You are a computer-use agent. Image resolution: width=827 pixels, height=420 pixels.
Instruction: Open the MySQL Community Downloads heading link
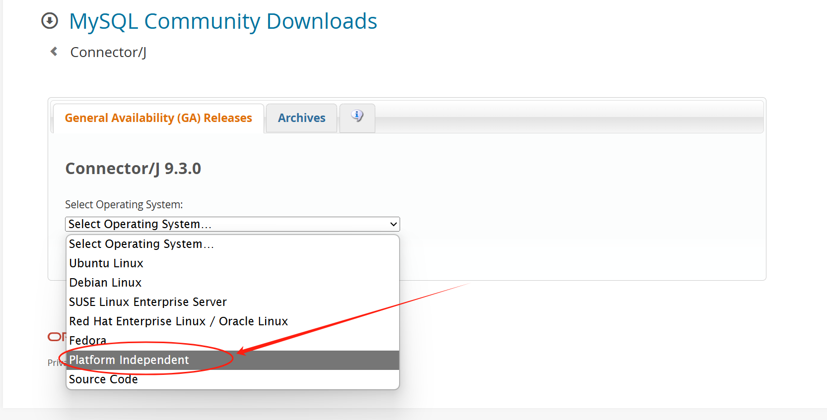223,21
